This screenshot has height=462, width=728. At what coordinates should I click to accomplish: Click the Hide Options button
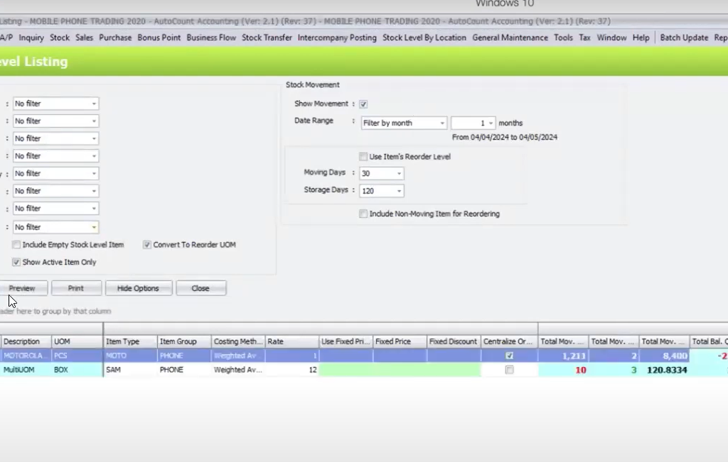138,289
